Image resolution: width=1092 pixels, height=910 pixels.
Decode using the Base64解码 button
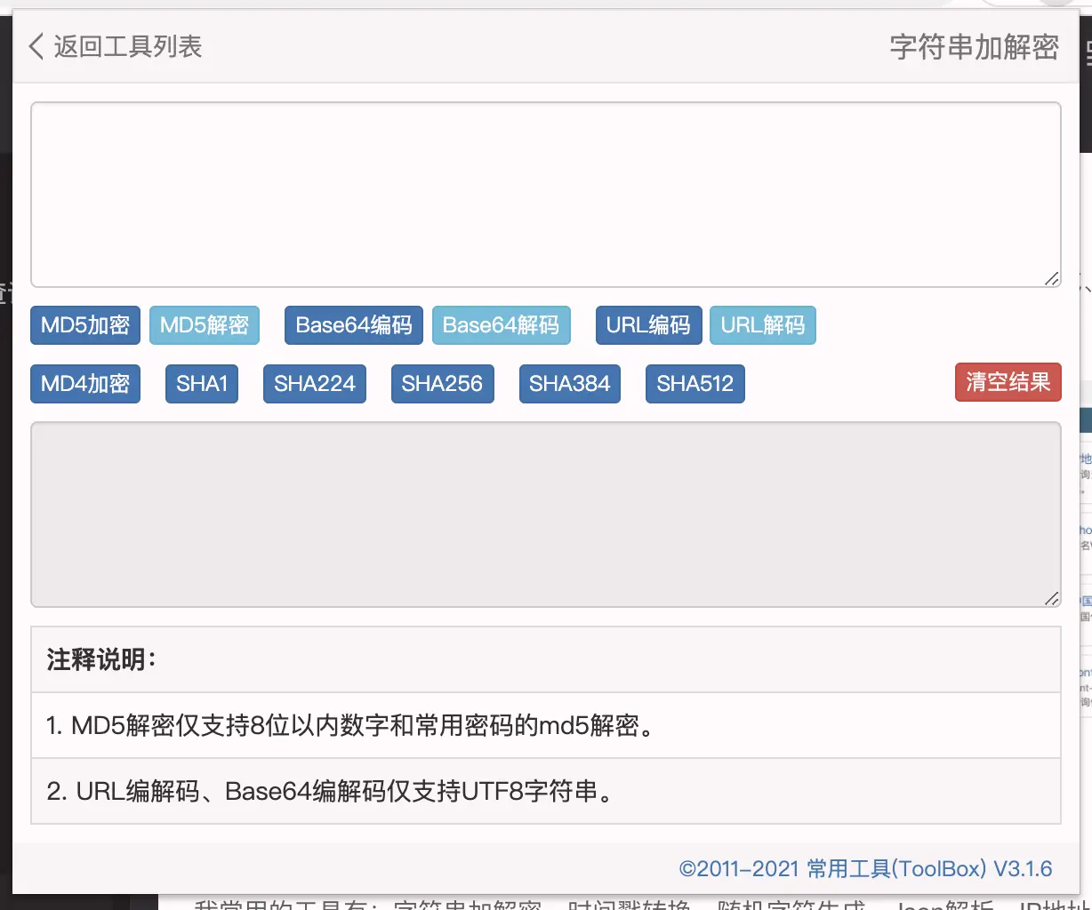coord(501,325)
